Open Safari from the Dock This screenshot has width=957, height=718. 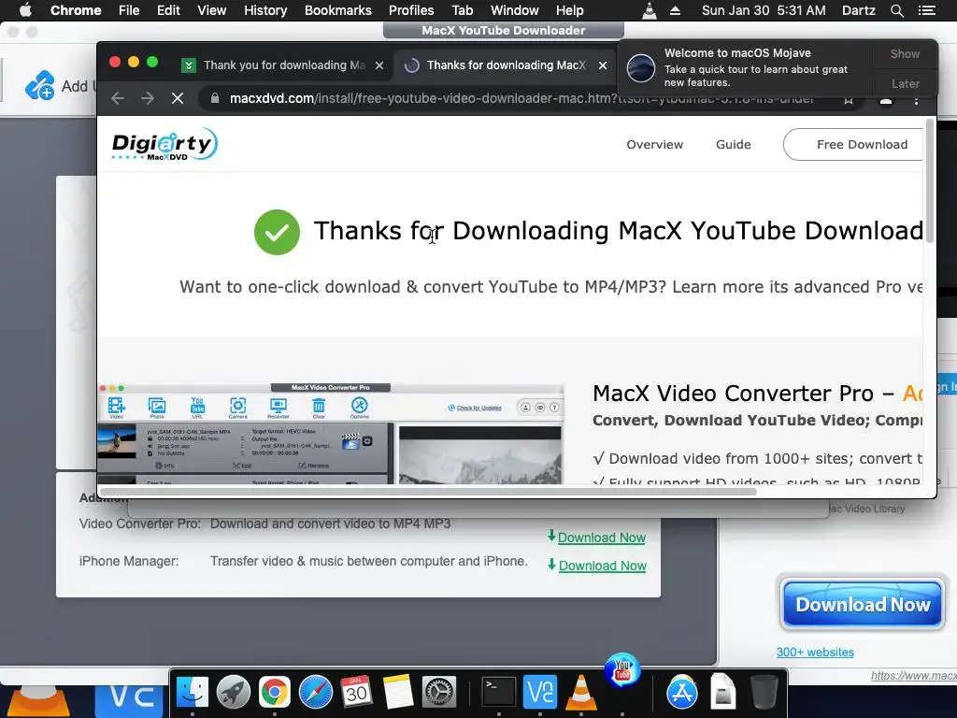316,693
